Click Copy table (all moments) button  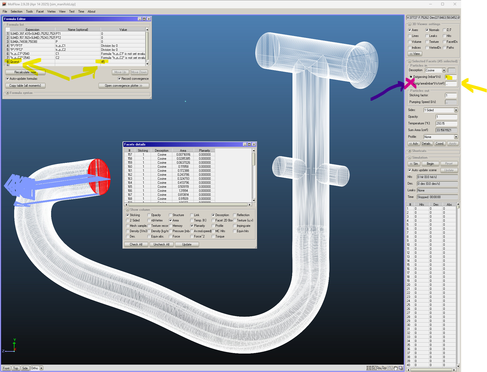(25, 86)
